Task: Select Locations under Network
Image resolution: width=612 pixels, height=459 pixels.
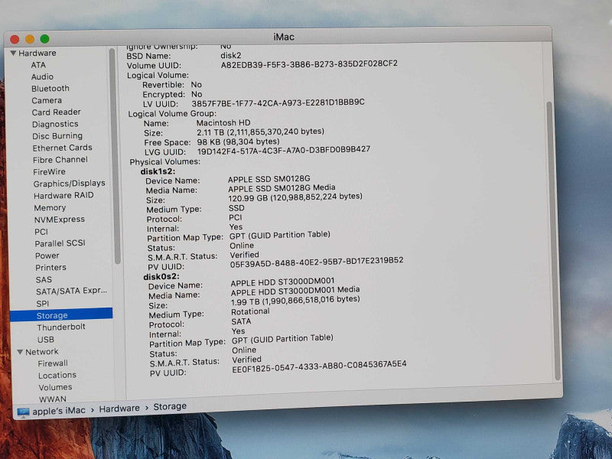Action: [x=57, y=375]
